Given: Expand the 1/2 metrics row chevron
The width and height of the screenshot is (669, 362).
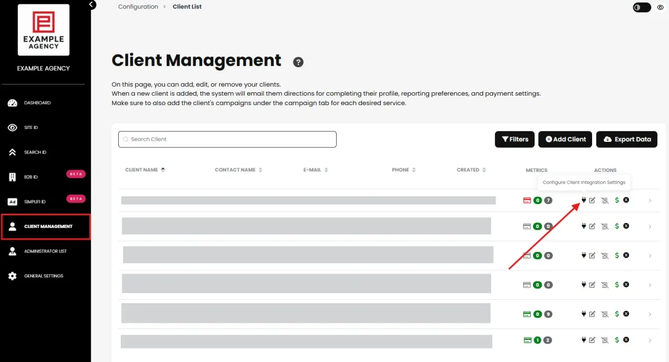Looking at the screenshot, I should [650, 340].
